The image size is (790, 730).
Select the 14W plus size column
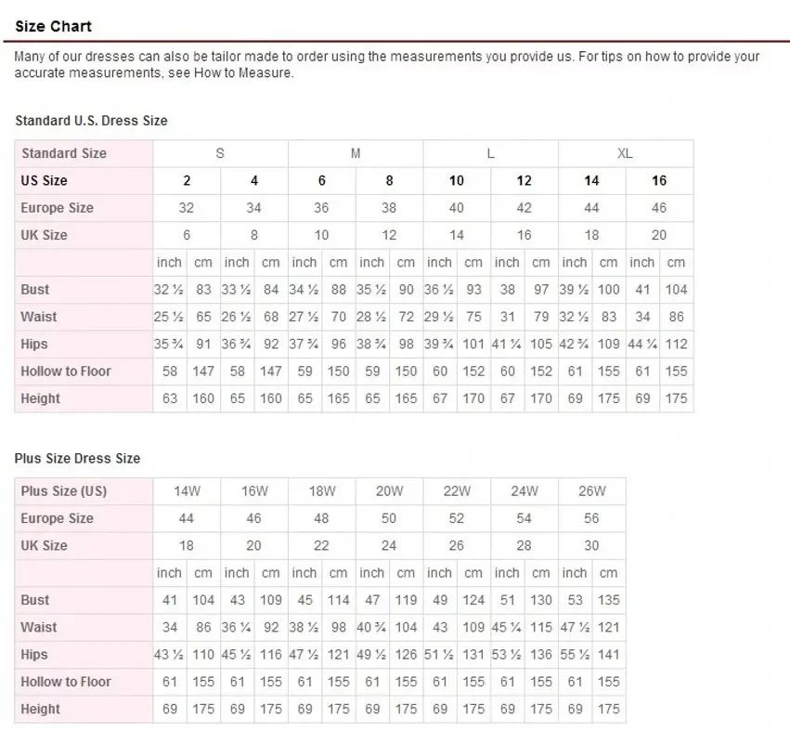pyautogui.click(x=187, y=491)
